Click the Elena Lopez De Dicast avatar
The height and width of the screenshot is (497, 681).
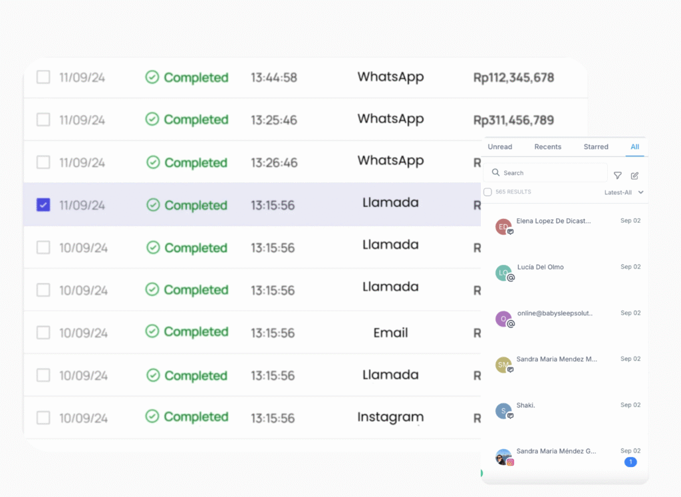click(x=503, y=227)
